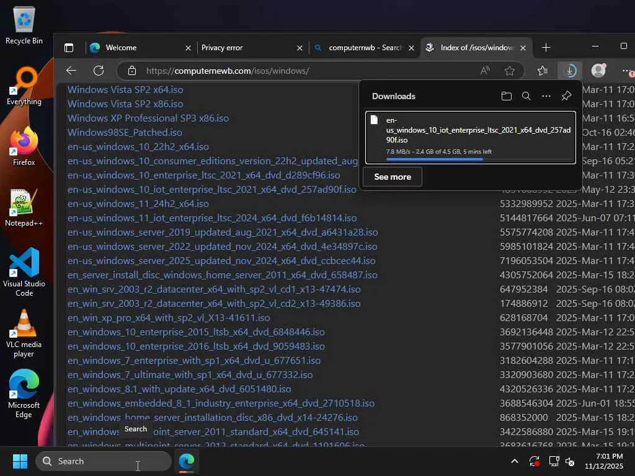Click en-us_windows_10_22h2_x64.iso link

pos(138,146)
